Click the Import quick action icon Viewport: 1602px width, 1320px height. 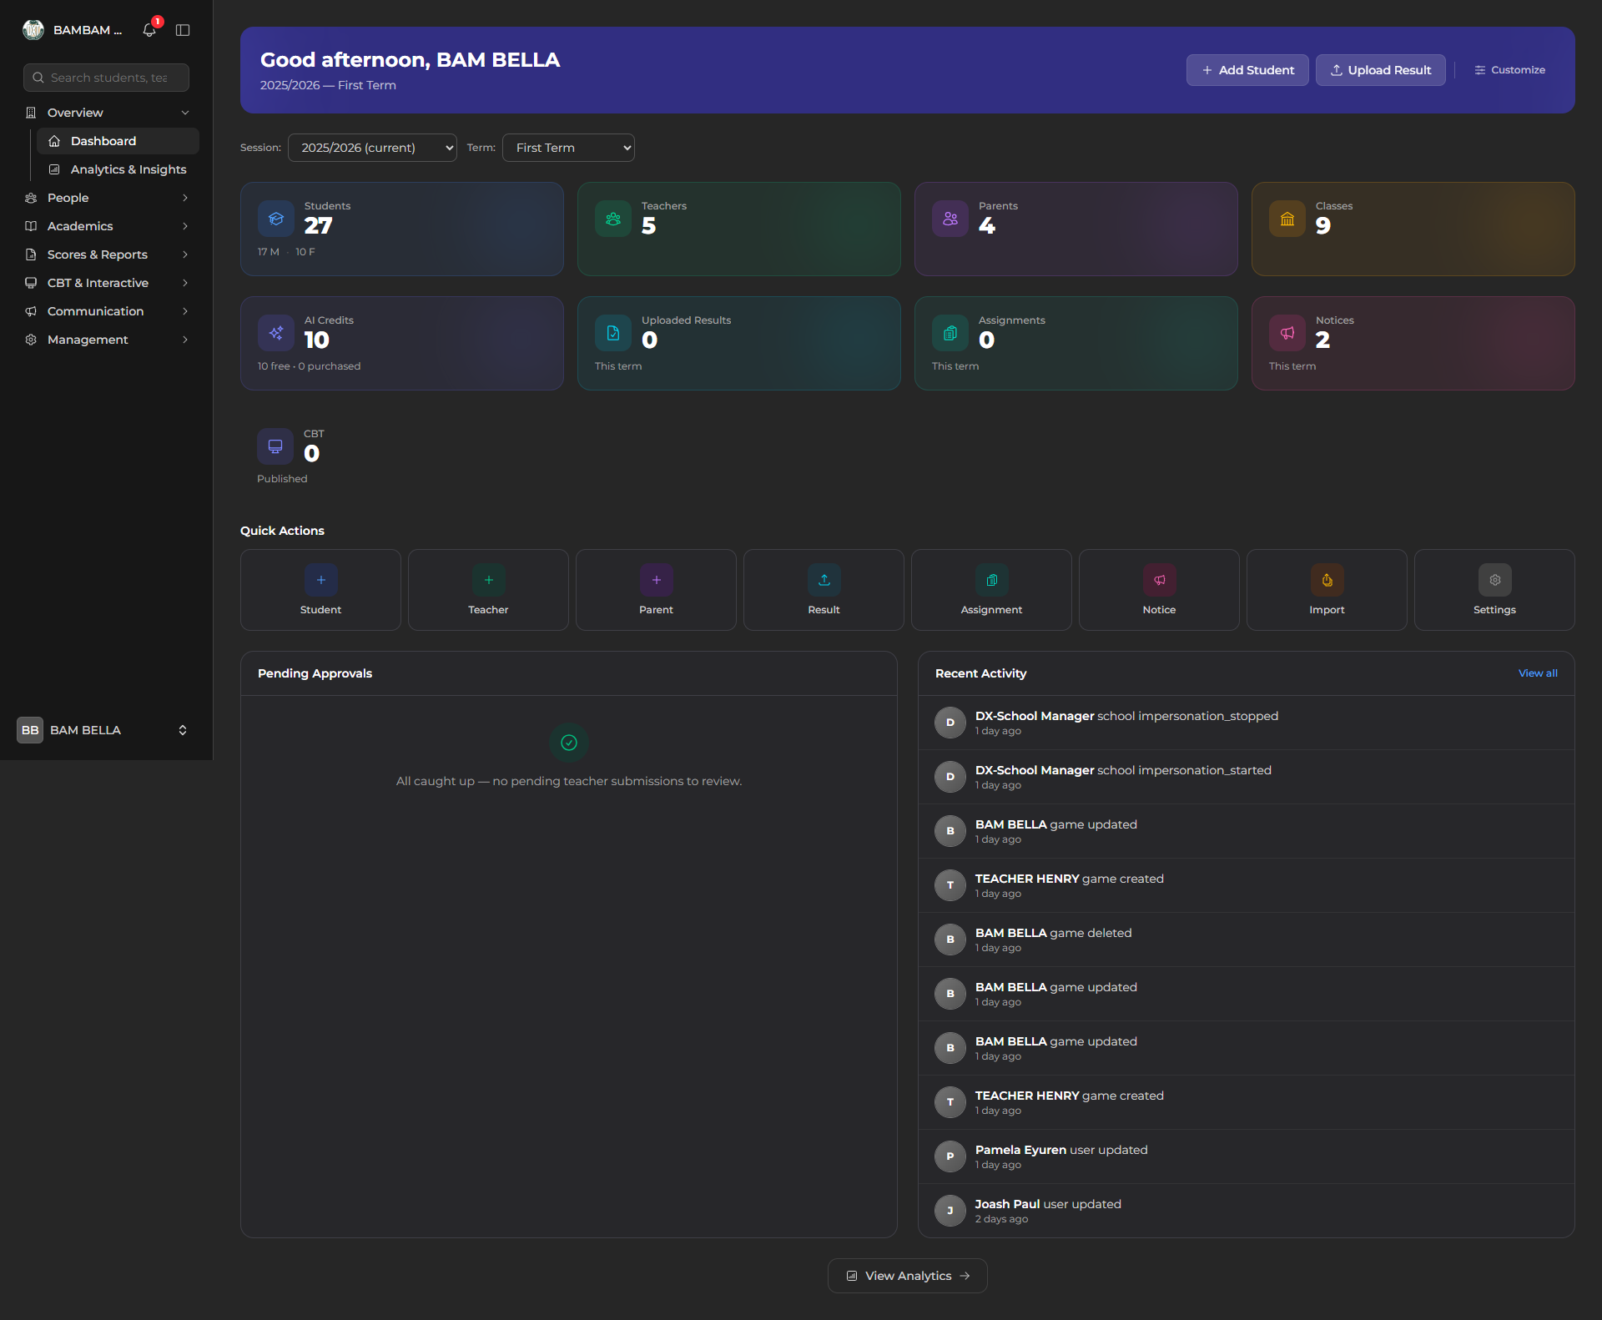click(1327, 580)
